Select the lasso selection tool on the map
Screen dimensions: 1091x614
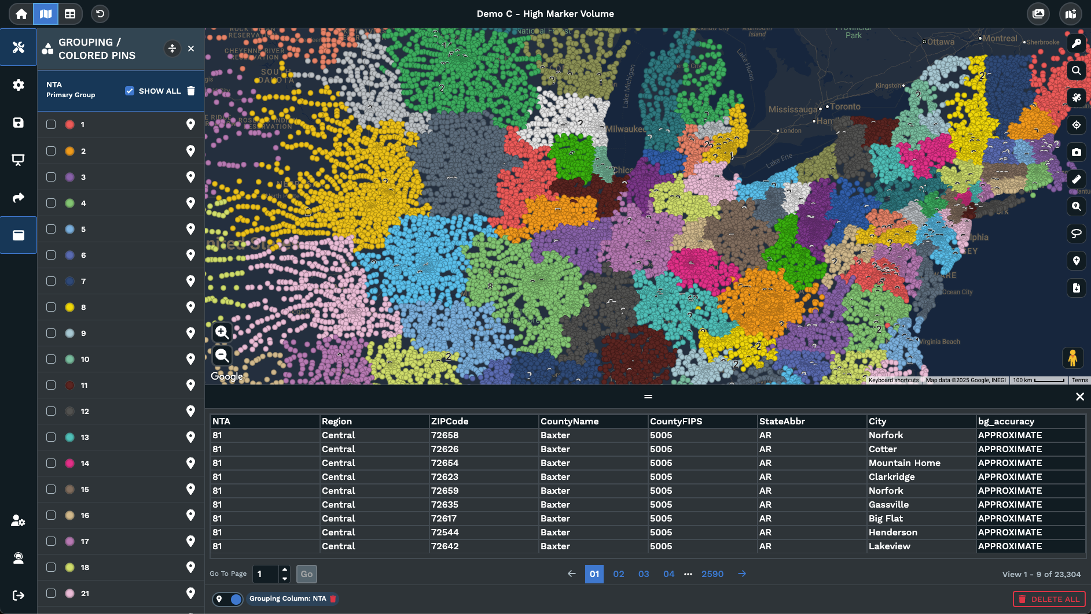click(x=1077, y=234)
